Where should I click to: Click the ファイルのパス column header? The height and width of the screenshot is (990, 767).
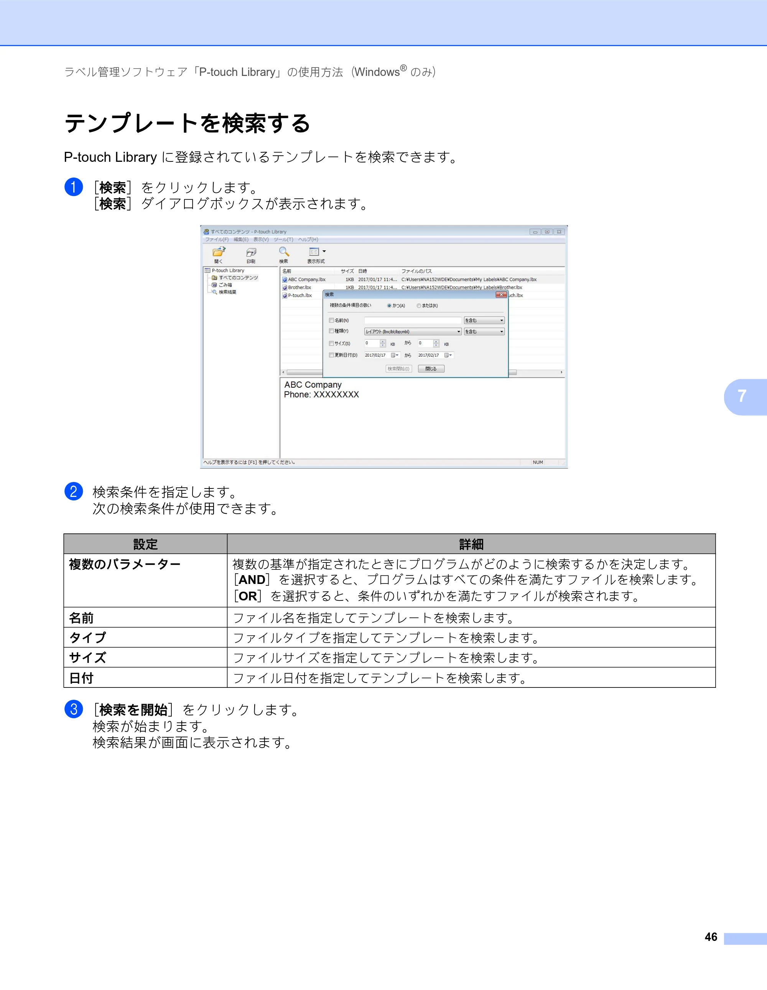click(x=416, y=271)
